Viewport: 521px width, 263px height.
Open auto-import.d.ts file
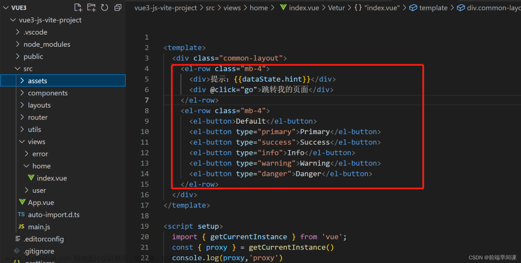[x=54, y=215]
